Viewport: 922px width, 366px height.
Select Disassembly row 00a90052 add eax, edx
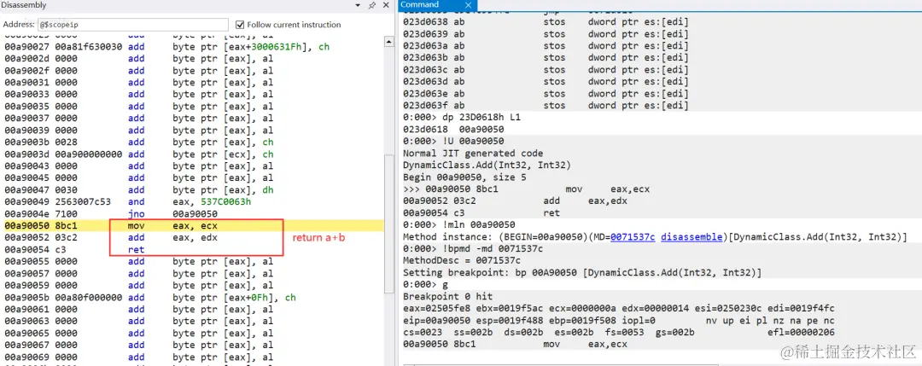pos(194,237)
